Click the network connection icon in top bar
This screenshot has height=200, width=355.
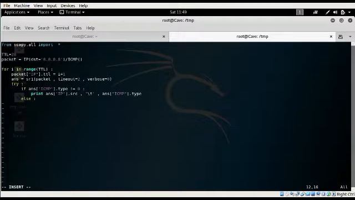(x=328, y=12)
